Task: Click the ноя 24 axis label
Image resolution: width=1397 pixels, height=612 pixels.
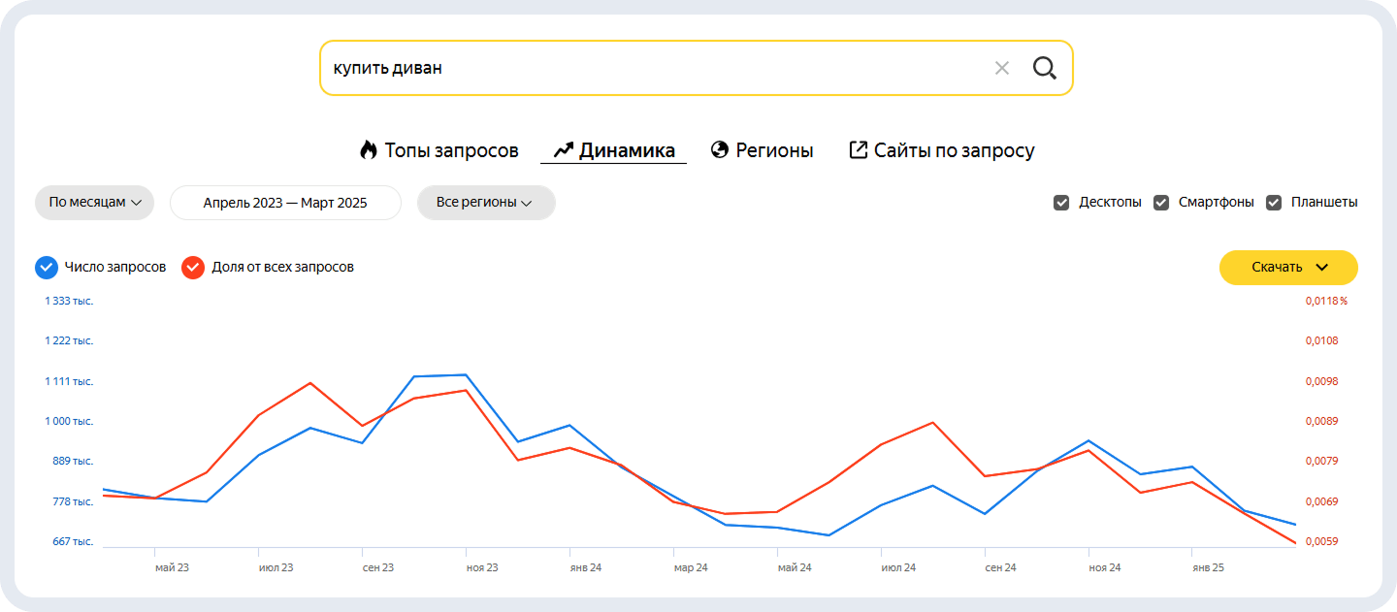Action: click(x=1104, y=567)
